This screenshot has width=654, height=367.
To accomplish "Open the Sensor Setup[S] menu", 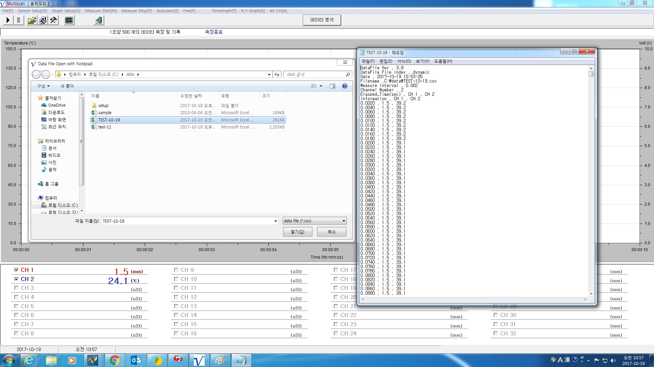I will tap(33, 11).
